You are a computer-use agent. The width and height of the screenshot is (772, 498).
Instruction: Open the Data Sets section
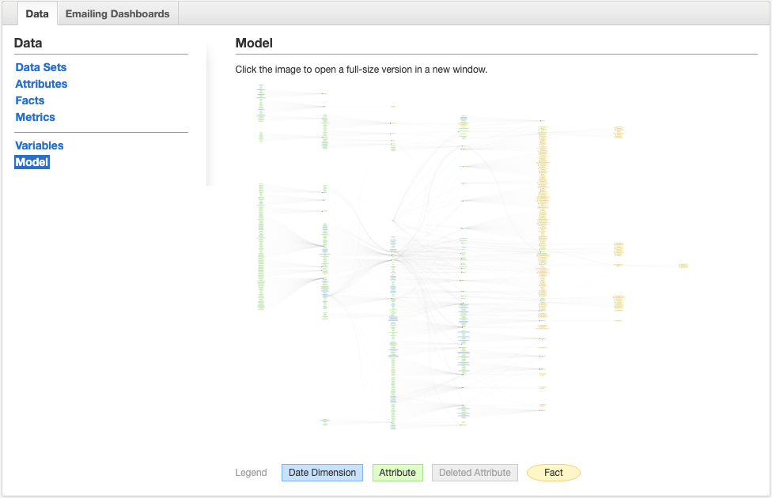coord(40,67)
